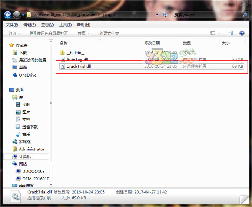This screenshot has height=207, width=252.
Task: Go back using the blue Back arrow
Action: point(7,15)
